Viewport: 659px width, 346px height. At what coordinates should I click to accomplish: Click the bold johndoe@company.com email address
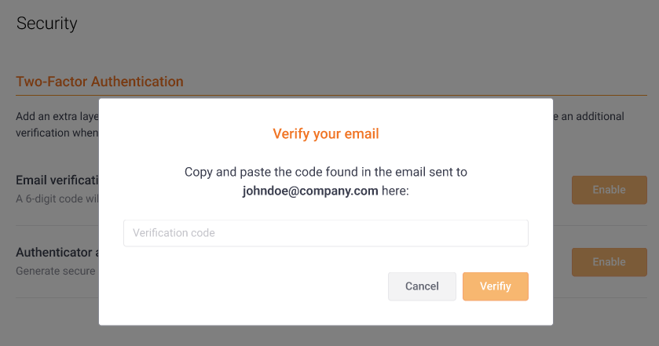(x=310, y=191)
